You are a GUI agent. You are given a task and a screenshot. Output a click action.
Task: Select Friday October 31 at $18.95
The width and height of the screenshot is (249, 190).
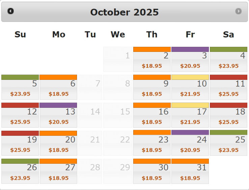click(190, 171)
